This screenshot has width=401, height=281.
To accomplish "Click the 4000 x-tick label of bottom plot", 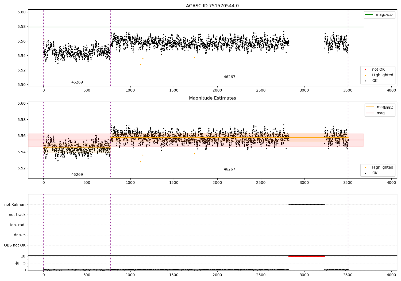I will click(391, 275).
